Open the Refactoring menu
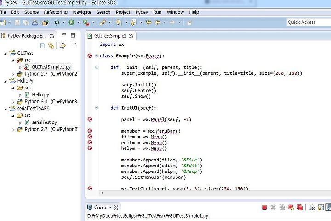Image resolution: width=331 pixels, height=221 pixels. (56, 12)
